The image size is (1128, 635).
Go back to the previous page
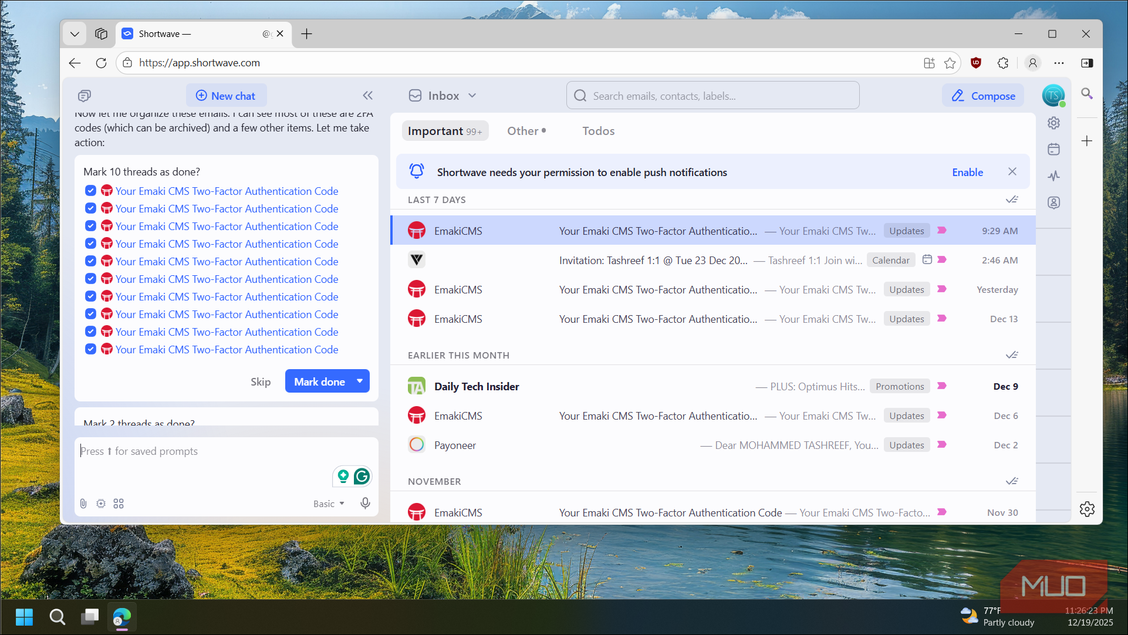(75, 63)
